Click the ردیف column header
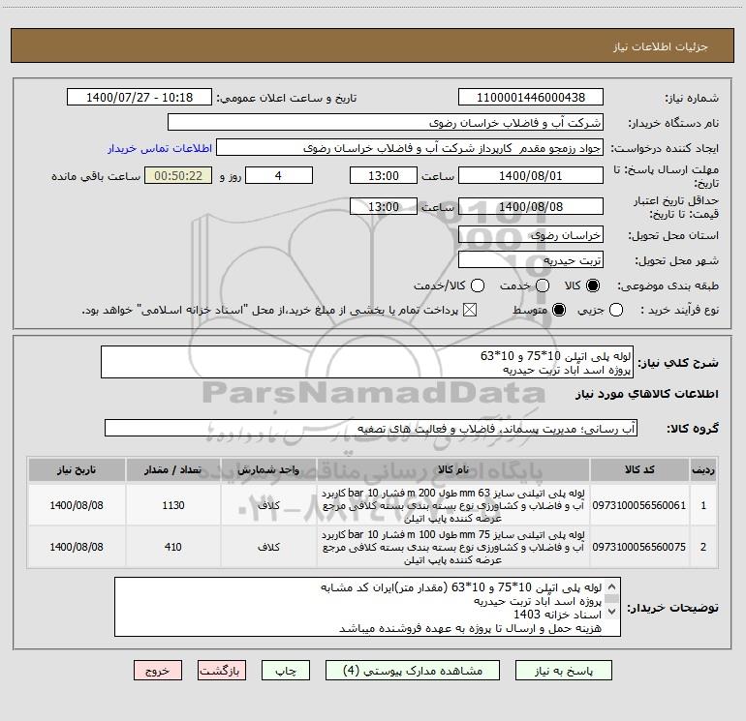 pyautogui.click(x=703, y=469)
